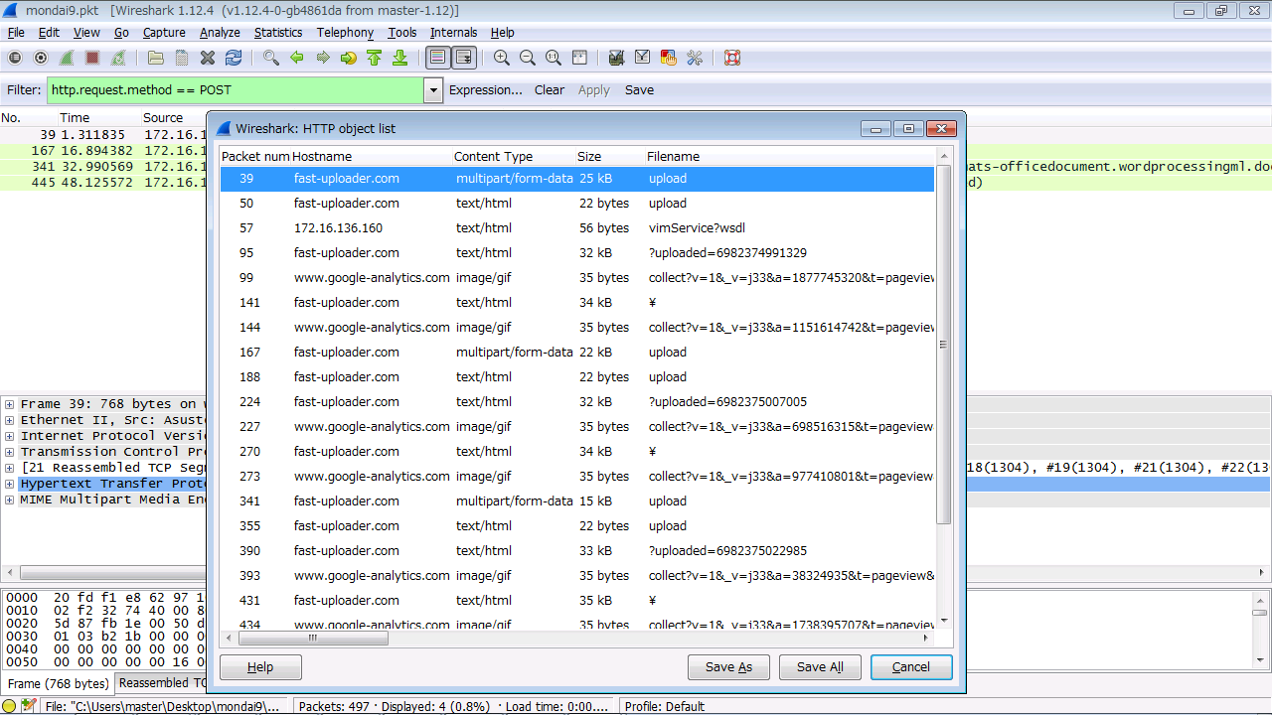Open capture options toolbar icon
This screenshot has width=1272, height=715.
click(x=41, y=58)
